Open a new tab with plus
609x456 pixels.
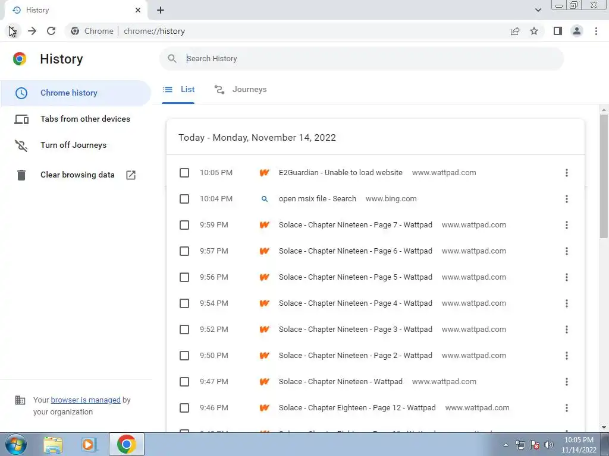coord(161,10)
